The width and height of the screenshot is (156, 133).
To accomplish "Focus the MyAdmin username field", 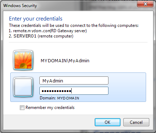I will tap(74, 81).
